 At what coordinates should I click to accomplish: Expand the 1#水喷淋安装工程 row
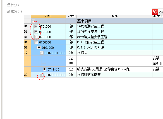[36, 26]
